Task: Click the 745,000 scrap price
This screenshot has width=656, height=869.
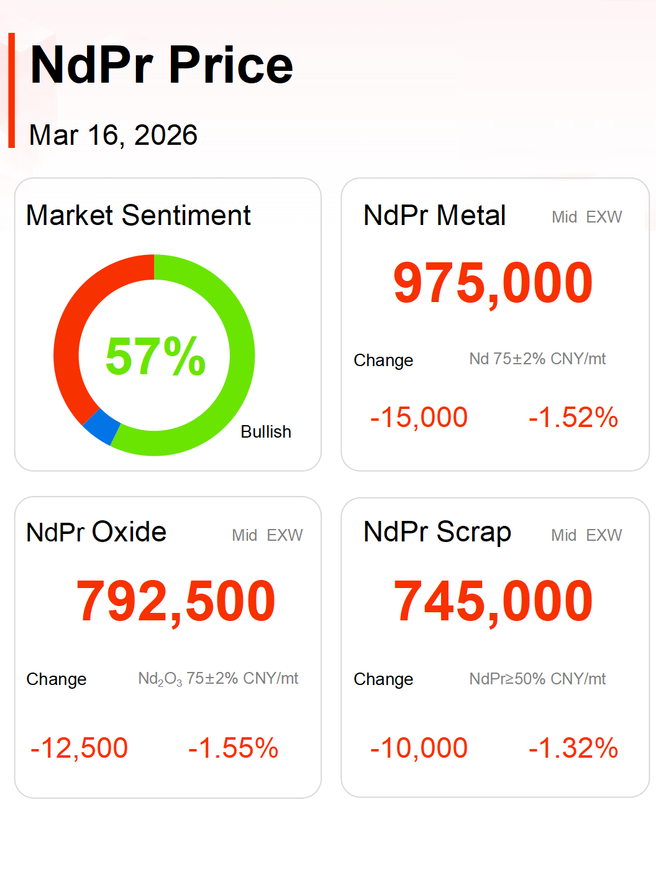Action: pos(493,601)
